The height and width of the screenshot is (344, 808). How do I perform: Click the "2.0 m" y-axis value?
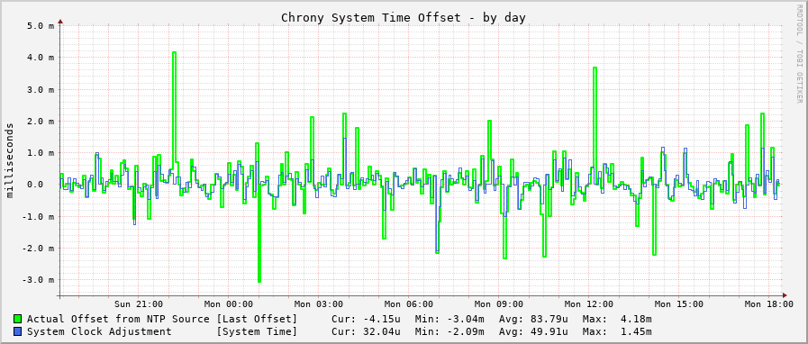click(x=41, y=121)
